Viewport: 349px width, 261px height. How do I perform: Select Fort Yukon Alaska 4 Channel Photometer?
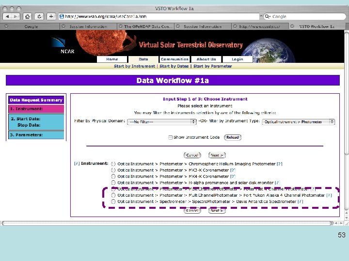pyautogui.click(x=113, y=195)
